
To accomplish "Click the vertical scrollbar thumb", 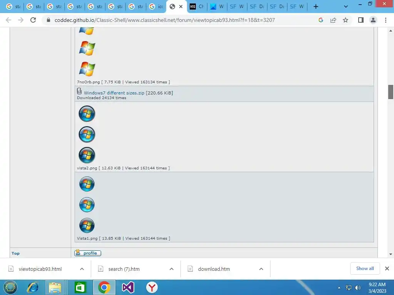I will click(x=391, y=92).
